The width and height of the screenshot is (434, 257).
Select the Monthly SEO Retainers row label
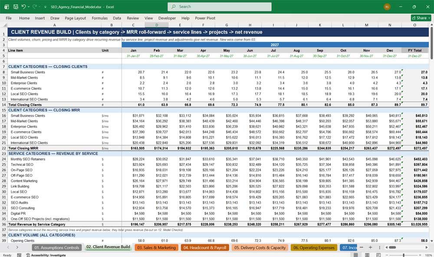pyautogui.click(x=54, y=159)
